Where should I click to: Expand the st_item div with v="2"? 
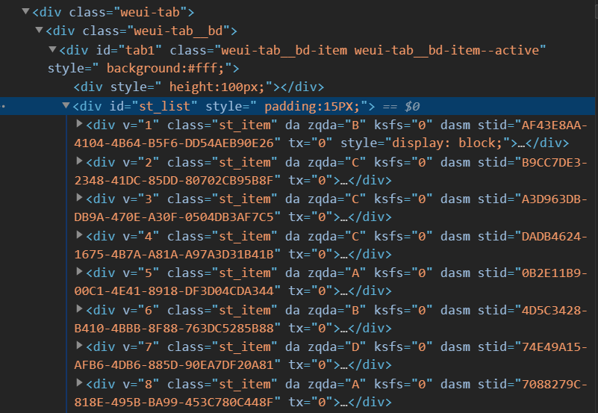(81, 162)
